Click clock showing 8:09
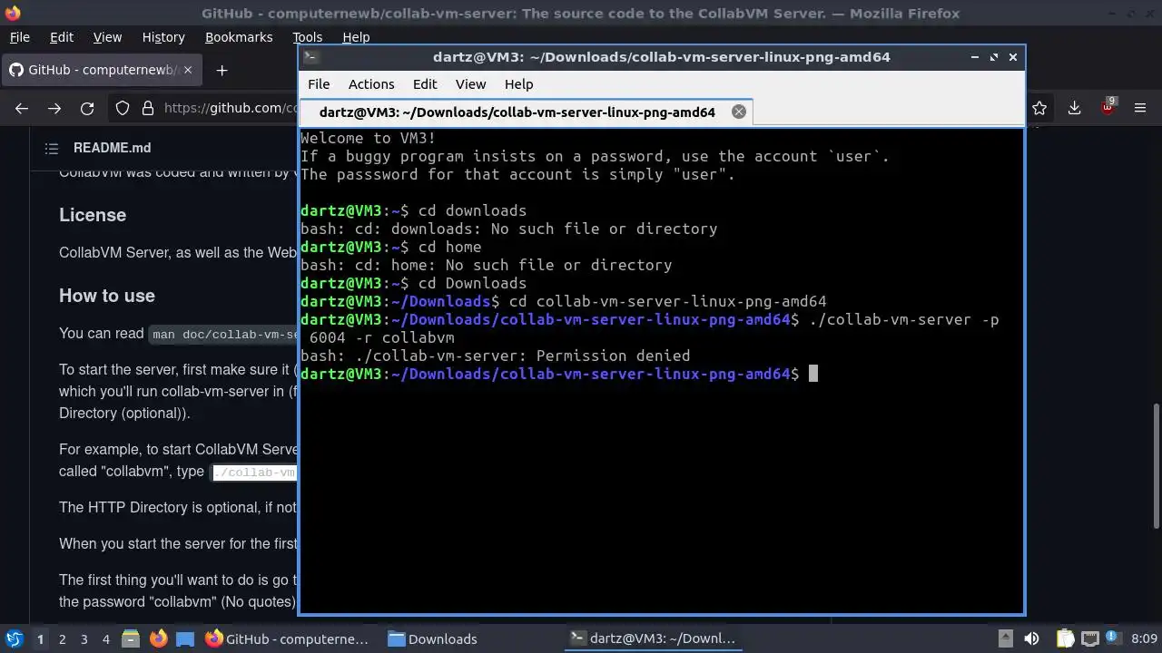 pyautogui.click(x=1144, y=638)
